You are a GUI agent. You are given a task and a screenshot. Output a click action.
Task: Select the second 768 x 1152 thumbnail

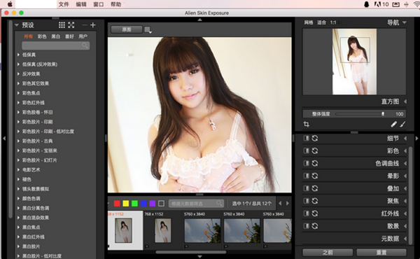tap(163, 230)
